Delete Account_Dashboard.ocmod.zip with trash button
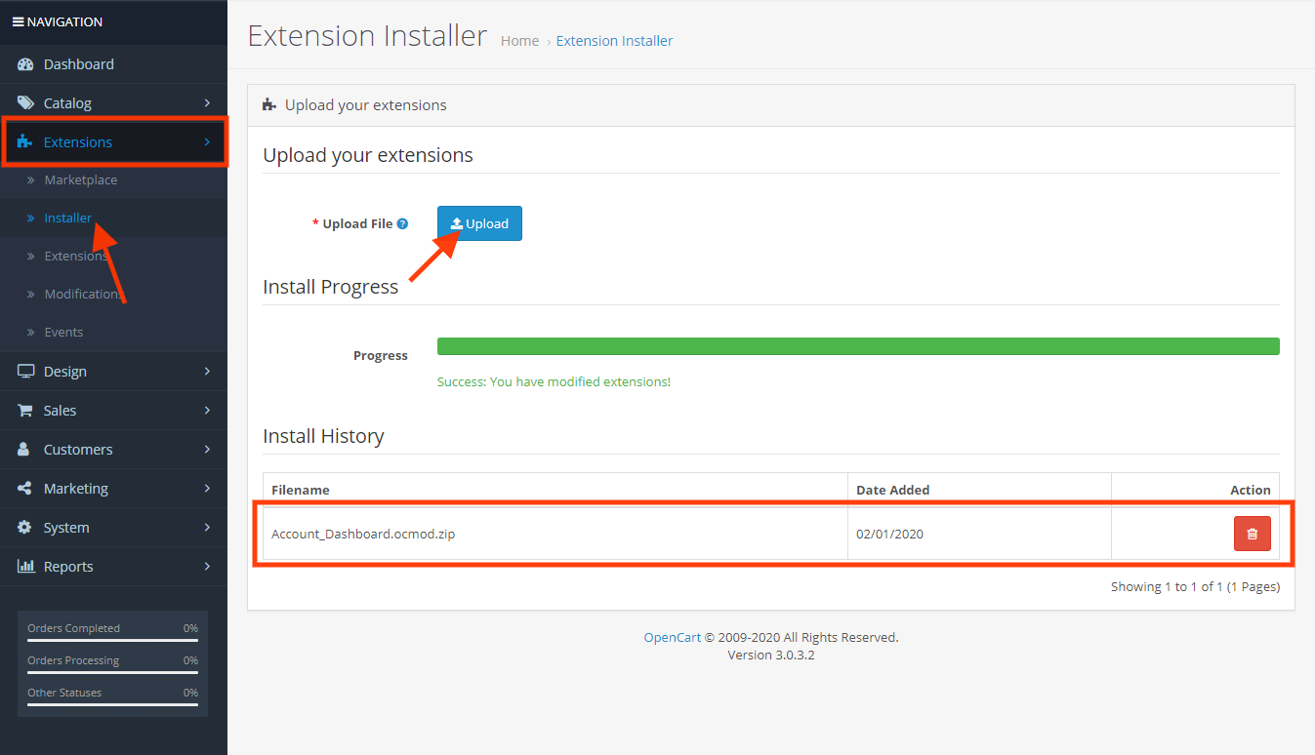Image resolution: width=1315 pixels, height=755 pixels. (1253, 534)
